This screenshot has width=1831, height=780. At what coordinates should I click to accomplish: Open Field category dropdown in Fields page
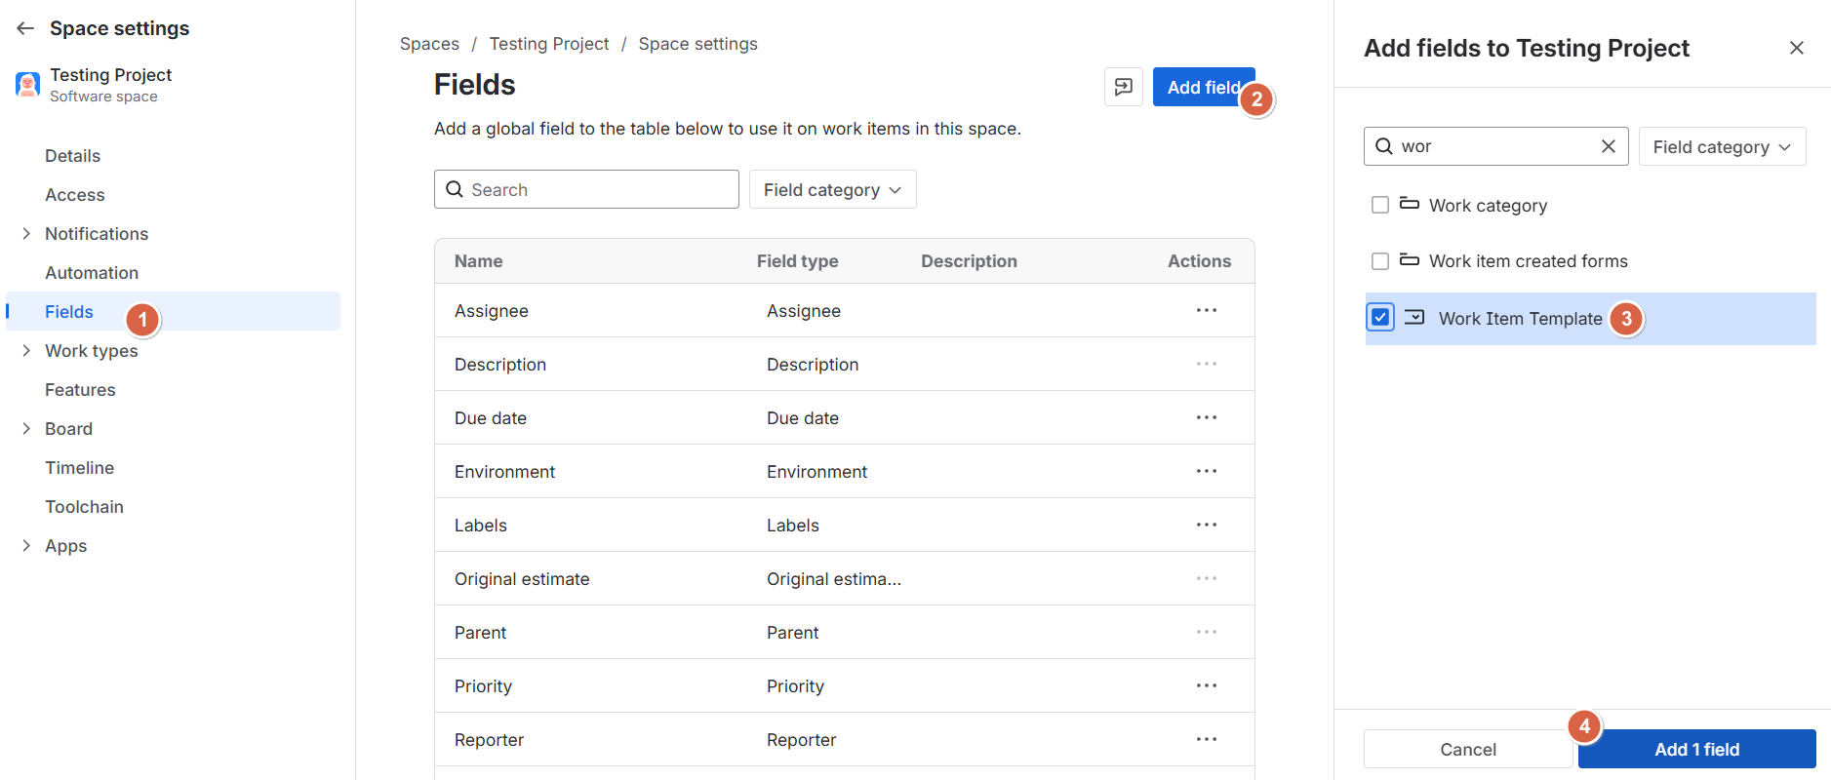point(832,189)
